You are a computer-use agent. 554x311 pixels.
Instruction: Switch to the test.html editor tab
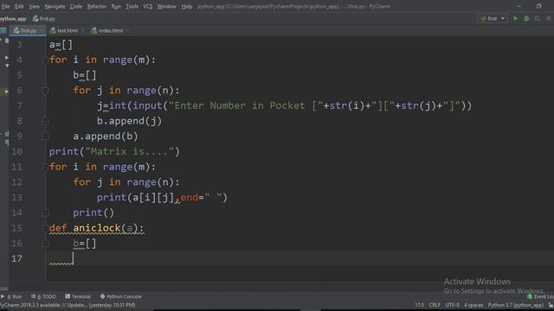tap(68, 31)
